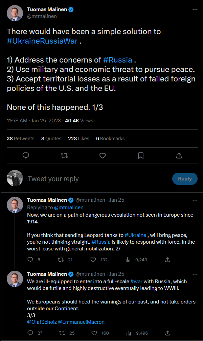Like the main tweet with heart icon
The width and height of the screenshot is (203, 341).
(x=103, y=155)
